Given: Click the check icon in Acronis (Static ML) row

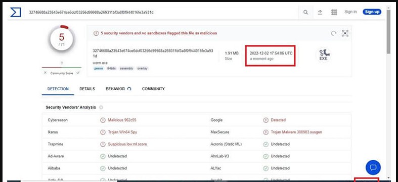Looking at the screenshot, I should [x=266, y=144].
